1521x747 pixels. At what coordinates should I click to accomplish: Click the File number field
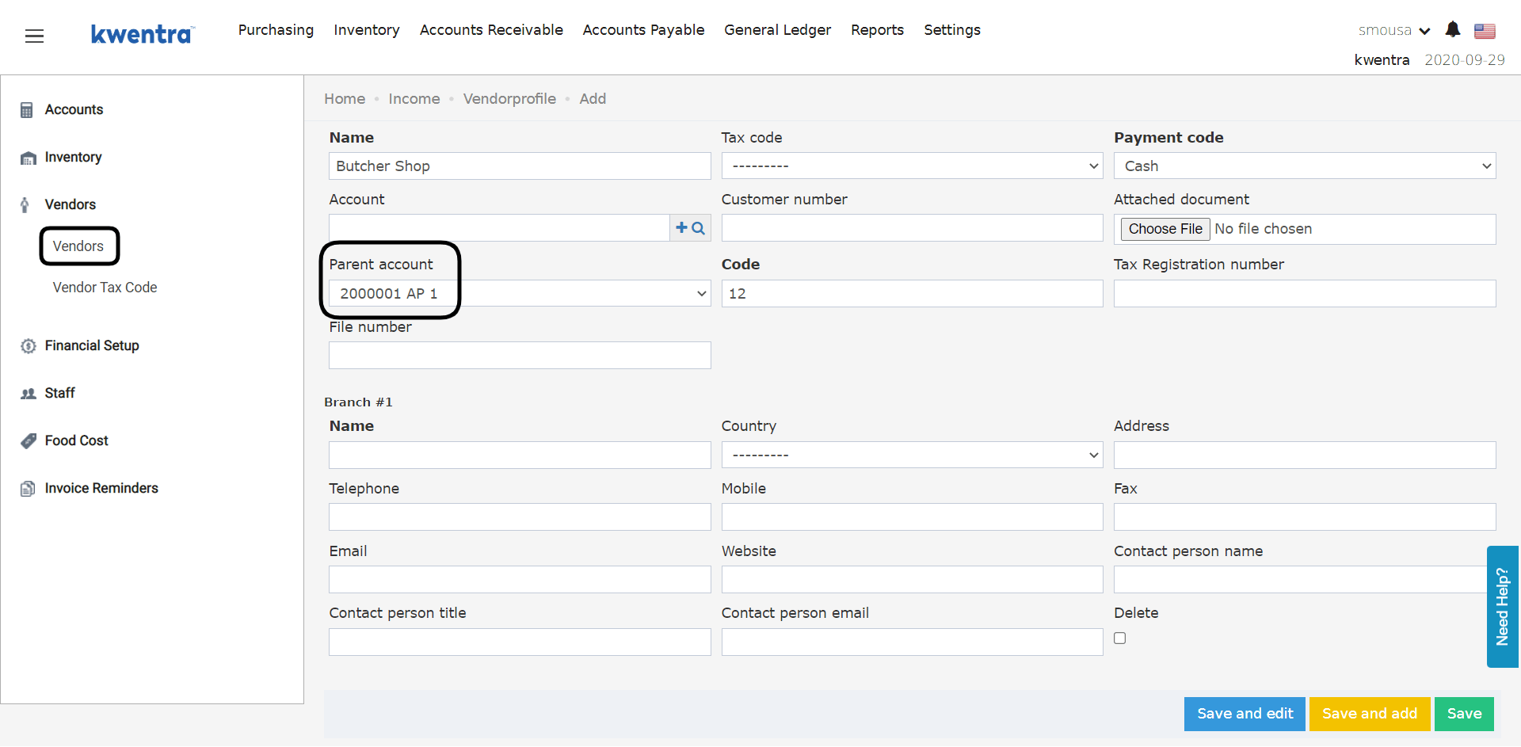click(520, 356)
